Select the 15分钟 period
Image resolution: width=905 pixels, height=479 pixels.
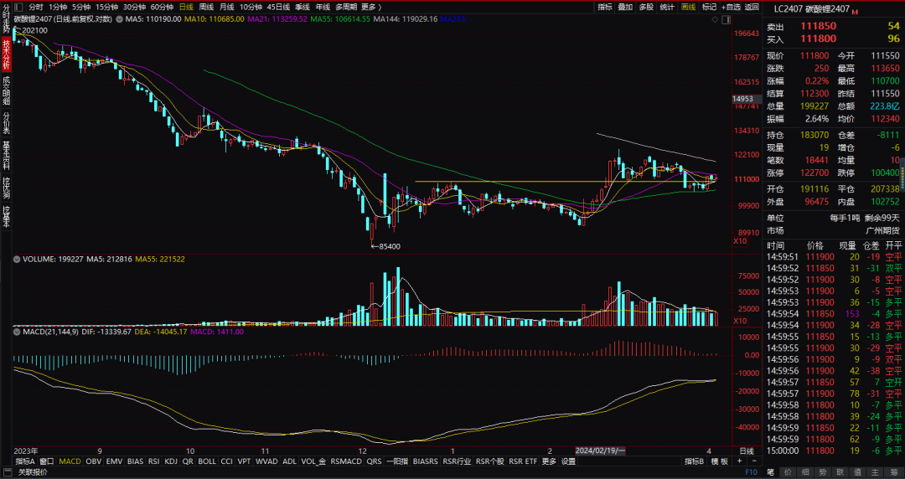coord(106,7)
